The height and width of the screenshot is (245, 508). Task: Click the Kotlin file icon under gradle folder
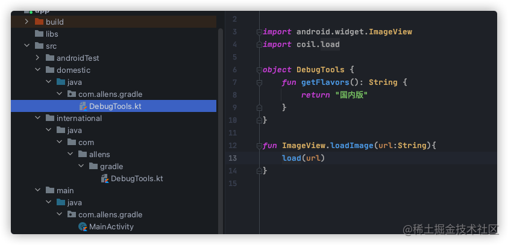(x=105, y=178)
